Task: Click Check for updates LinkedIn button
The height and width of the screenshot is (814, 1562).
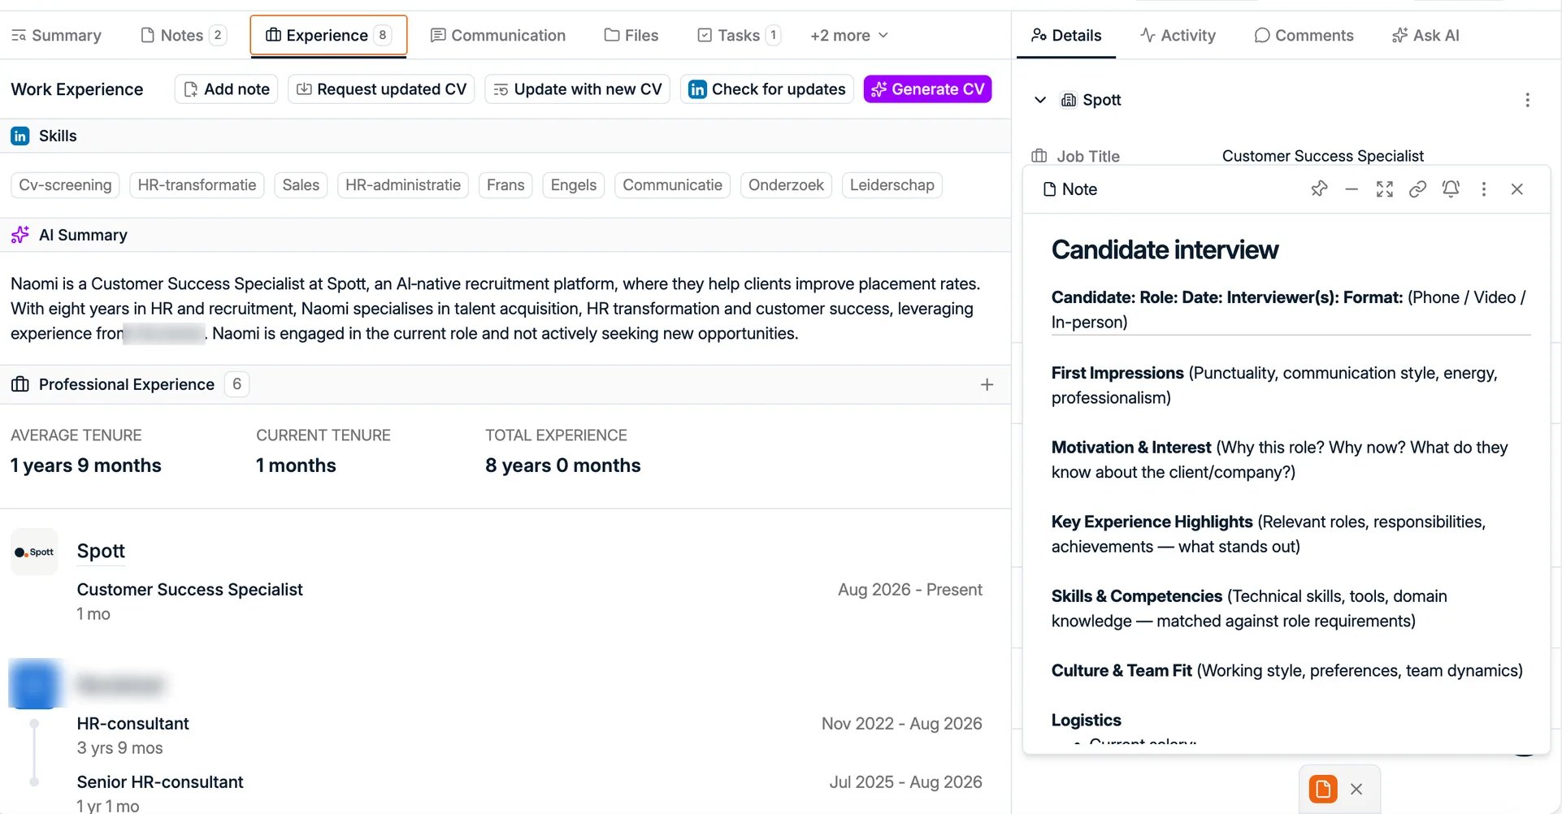Action: coord(767,89)
